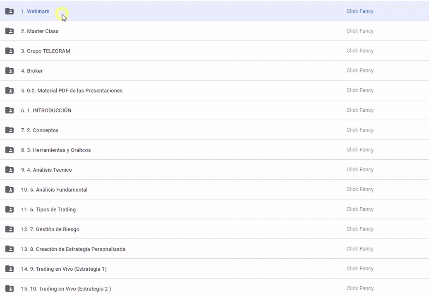Click the Herramientas y Gráficos folder icon
429x298 pixels.
click(x=10, y=150)
